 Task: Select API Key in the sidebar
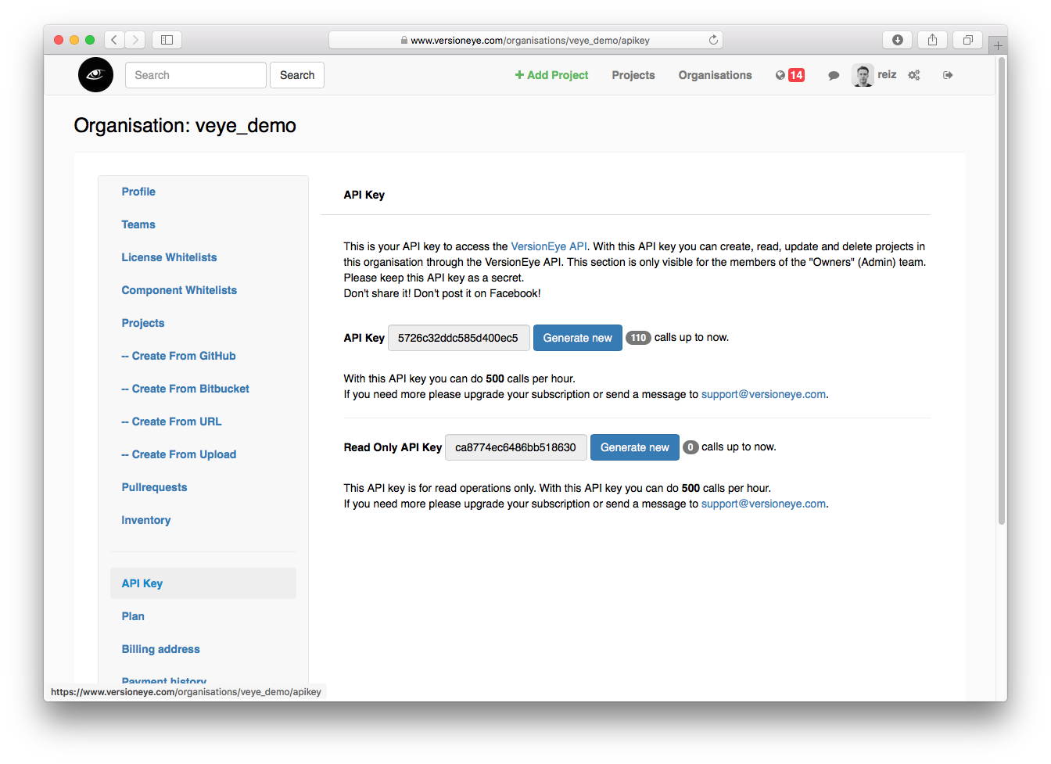coord(203,583)
